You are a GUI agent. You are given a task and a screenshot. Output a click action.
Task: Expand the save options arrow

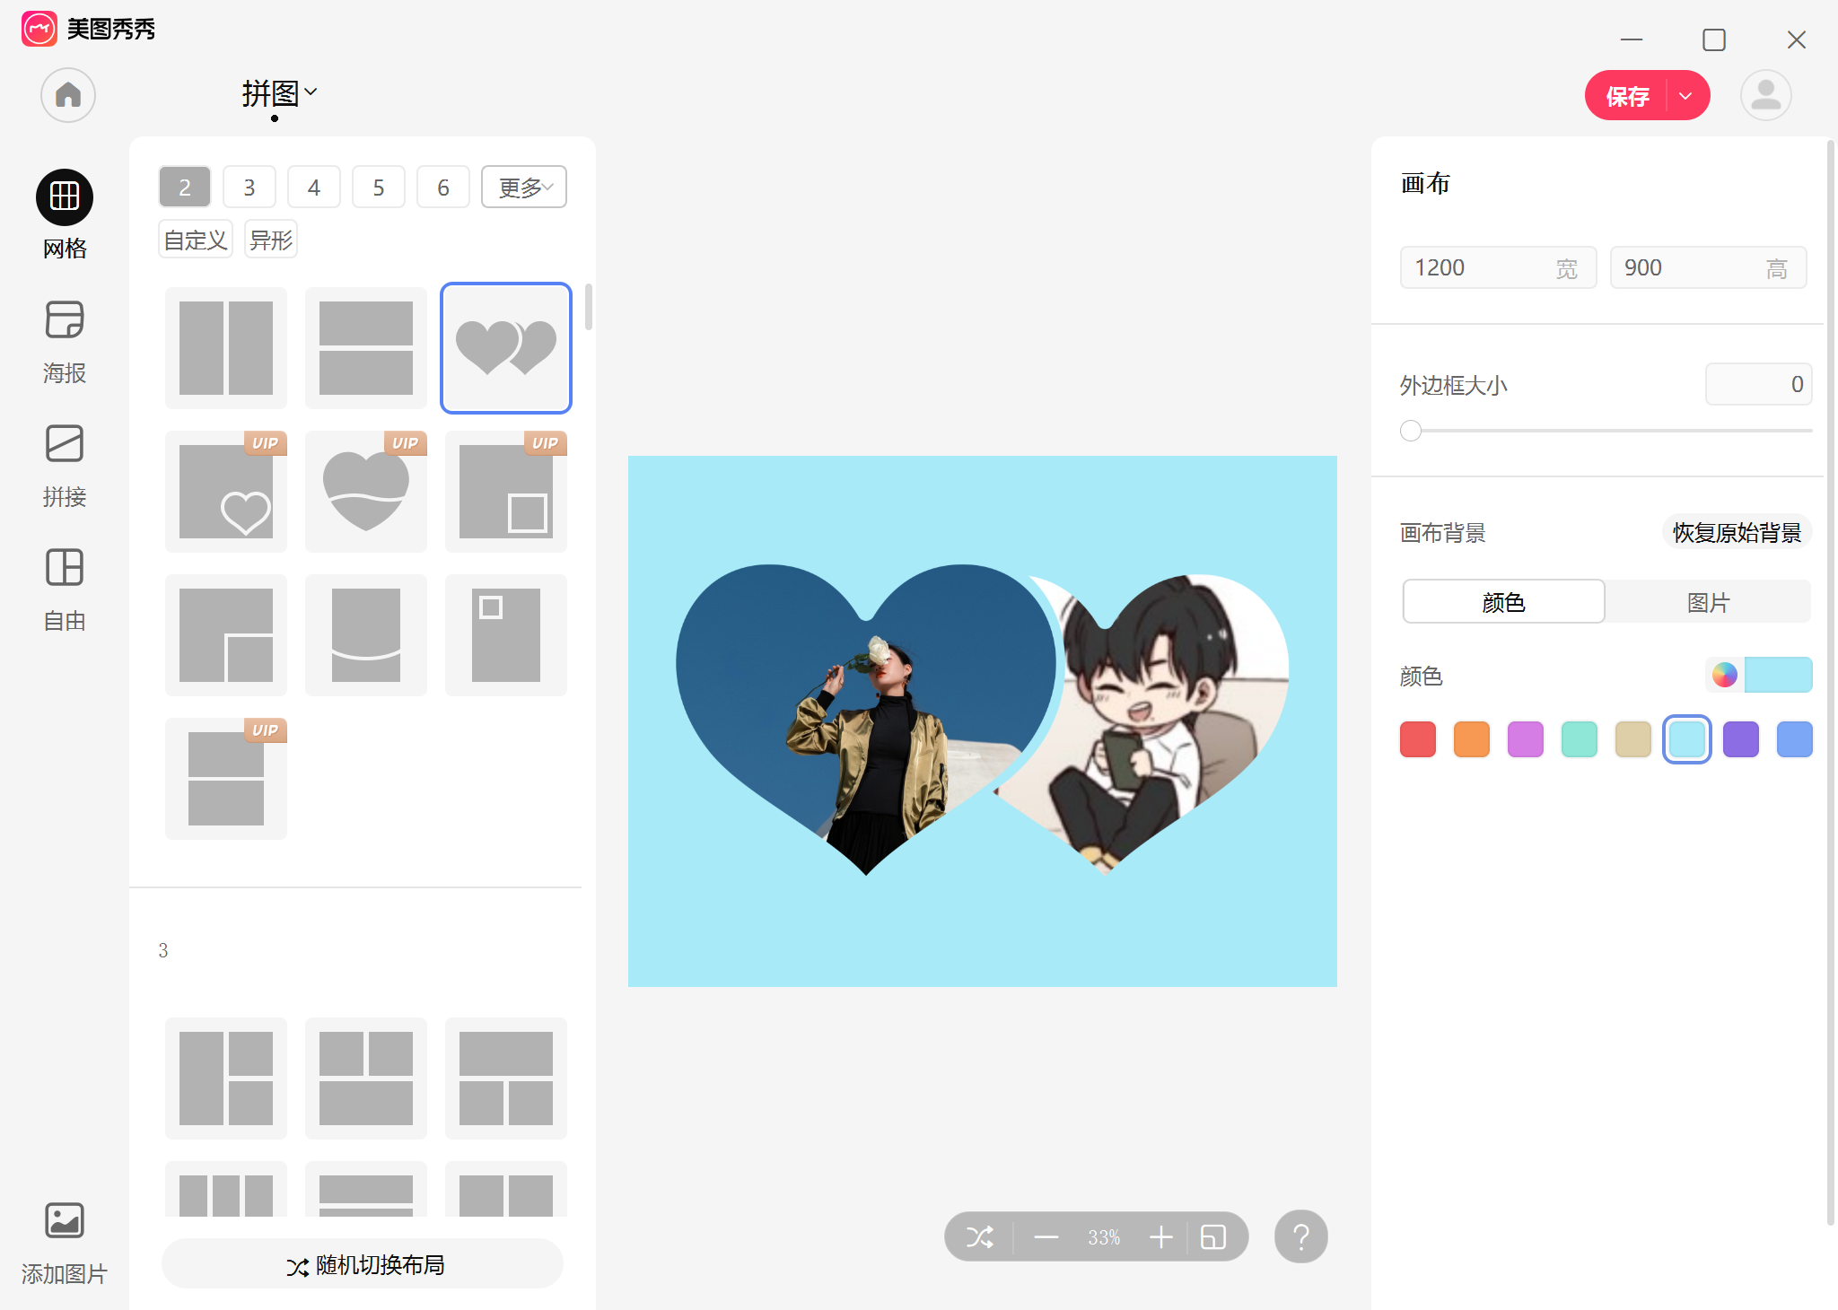point(1686,96)
